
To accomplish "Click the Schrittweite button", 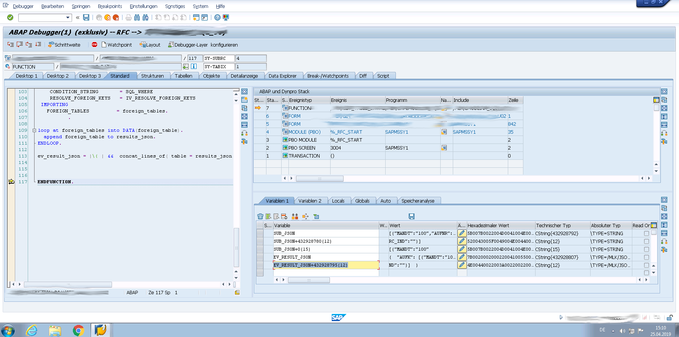I will 65,45.
